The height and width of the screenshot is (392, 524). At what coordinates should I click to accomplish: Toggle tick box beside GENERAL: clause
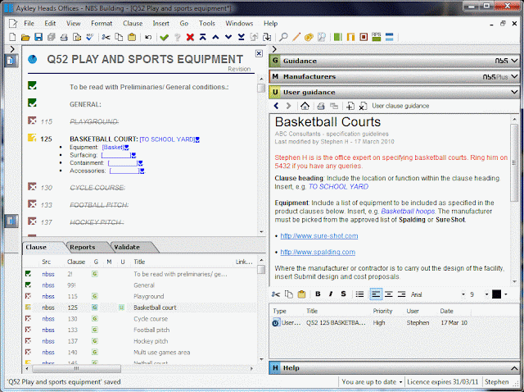click(x=32, y=103)
